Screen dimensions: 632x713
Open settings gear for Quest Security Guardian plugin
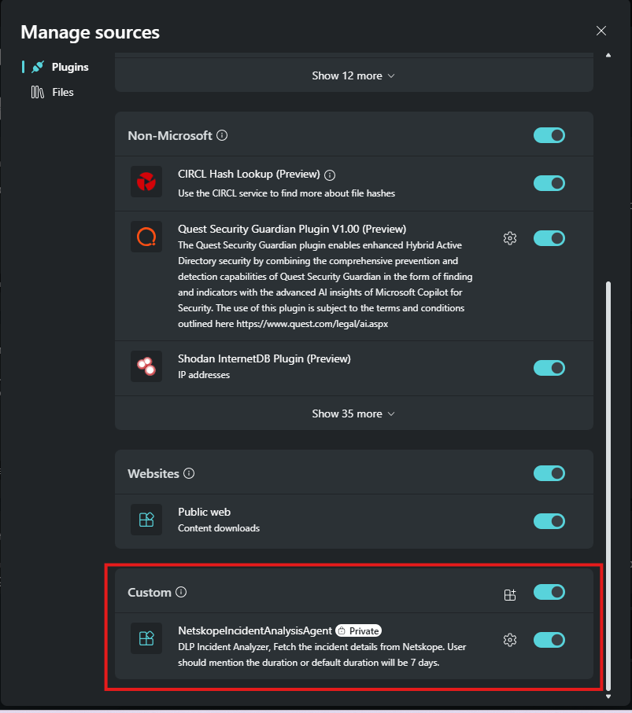[x=510, y=238]
